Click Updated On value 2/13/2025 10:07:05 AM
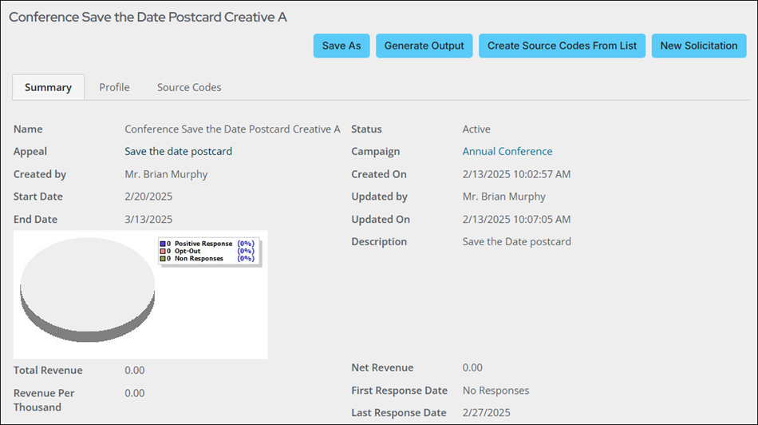Screen dimensions: 758x425 pyautogui.click(x=516, y=219)
